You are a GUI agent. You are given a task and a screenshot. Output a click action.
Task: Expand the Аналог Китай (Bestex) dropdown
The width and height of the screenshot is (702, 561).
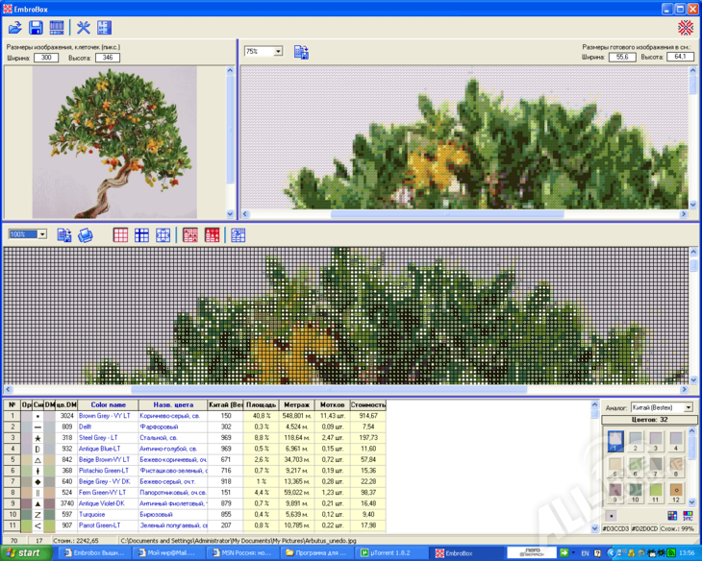click(688, 407)
